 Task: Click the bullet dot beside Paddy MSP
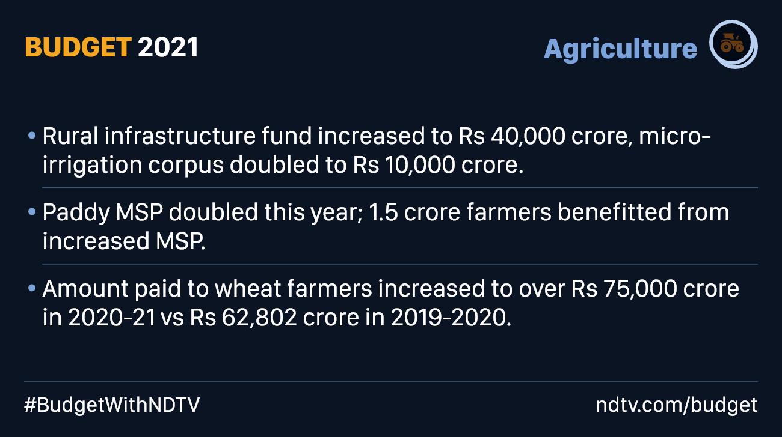click(32, 212)
